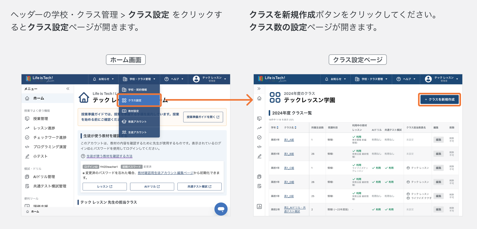This screenshot has width=477, height=229.
Task: Choose 教材設定 from the dropdown menu
Action: 139,111
